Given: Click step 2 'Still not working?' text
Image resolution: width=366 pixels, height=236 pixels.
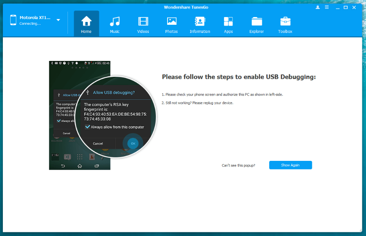Looking at the screenshot, I should (x=198, y=103).
